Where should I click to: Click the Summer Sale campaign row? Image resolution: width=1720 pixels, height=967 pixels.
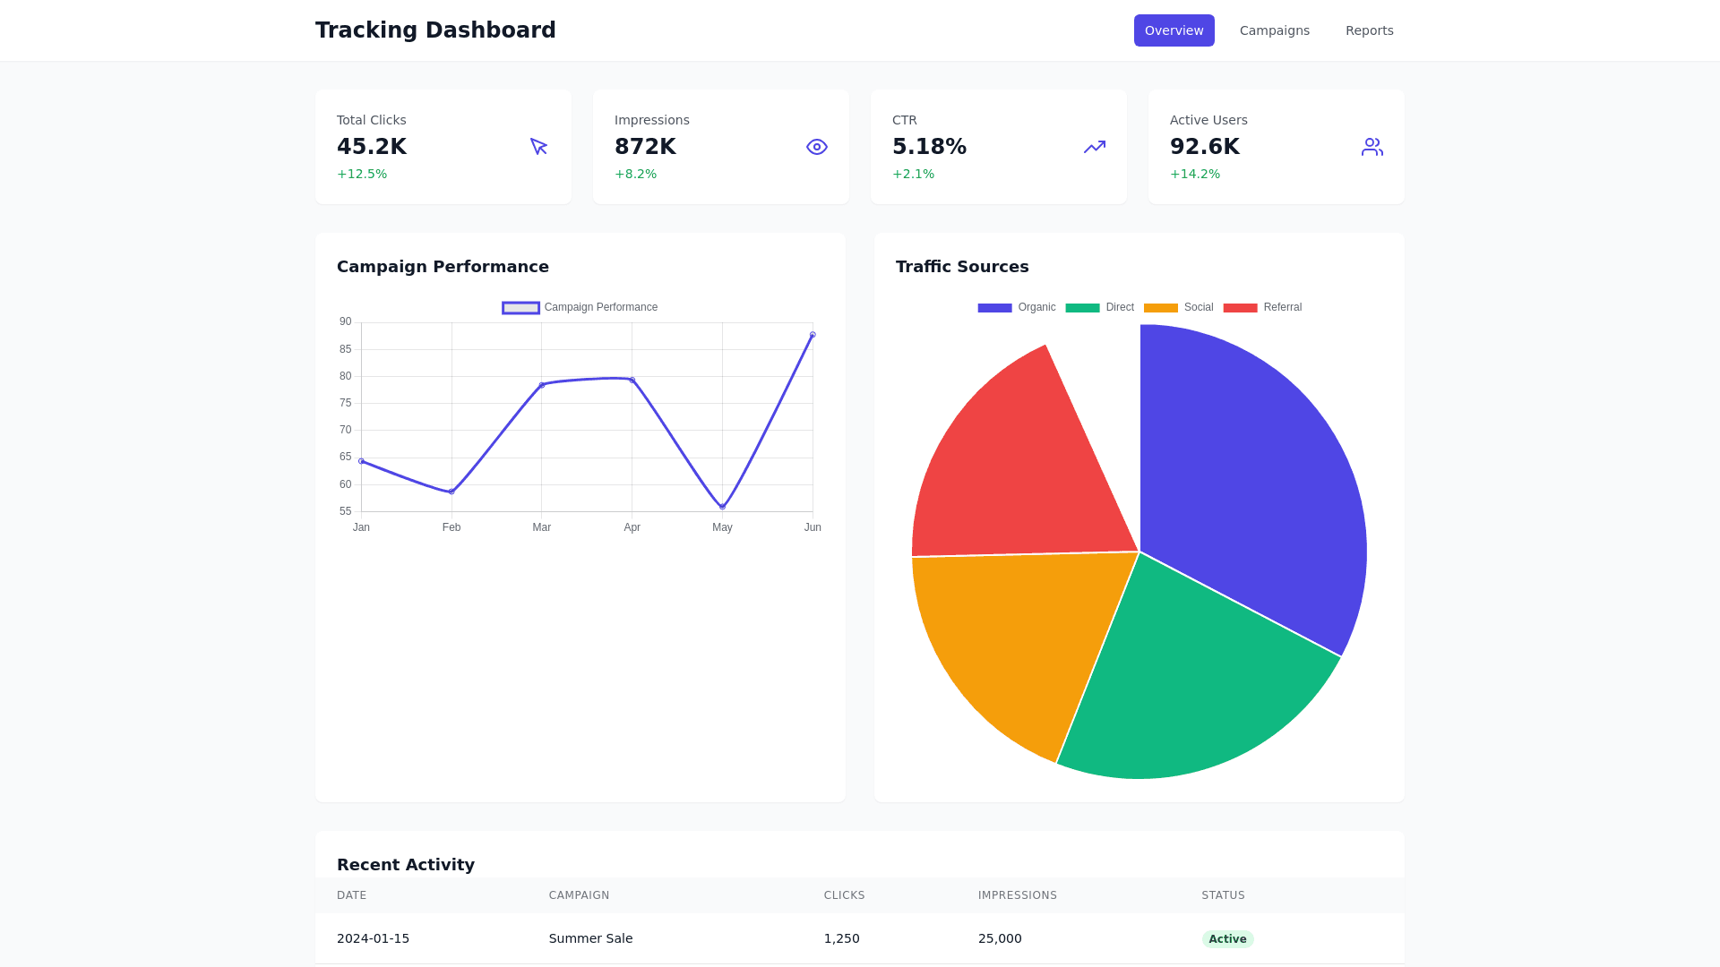click(x=590, y=938)
